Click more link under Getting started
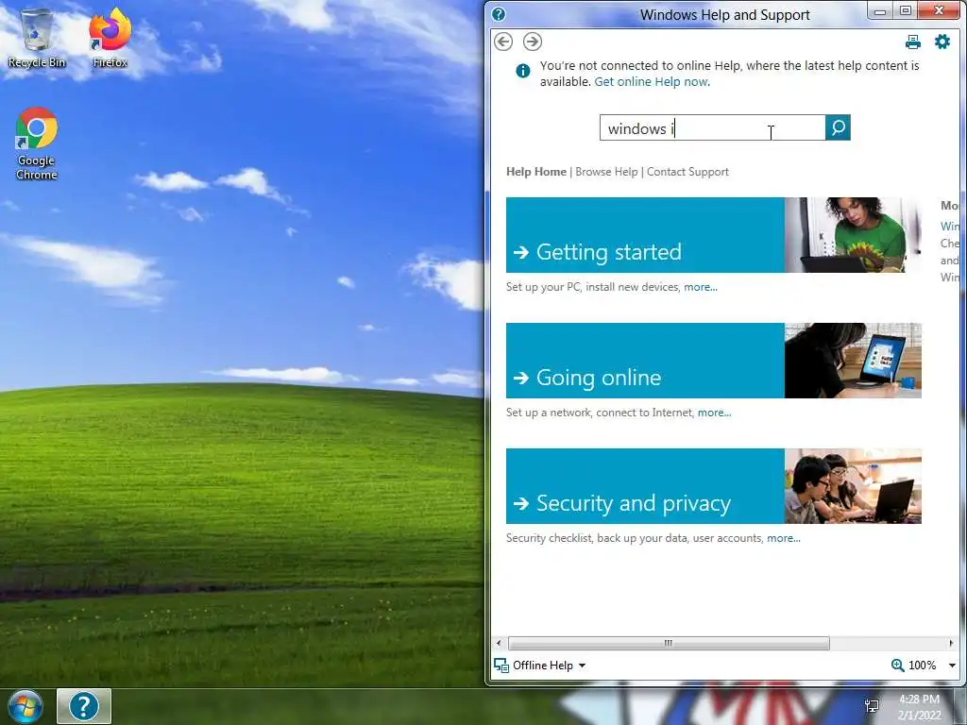Image resolution: width=967 pixels, height=725 pixels. click(x=701, y=287)
